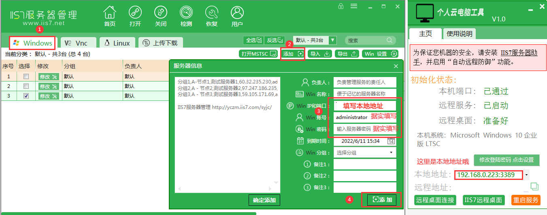Close the 服务器信息 dialog
Image resolution: width=547 pixels, height=215 pixels.
click(396, 66)
